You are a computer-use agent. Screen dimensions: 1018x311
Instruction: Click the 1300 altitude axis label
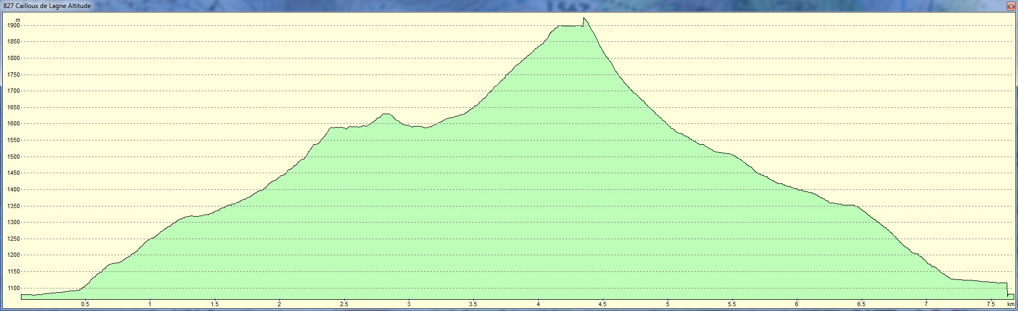pyautogui.click(x=13, y=223)
